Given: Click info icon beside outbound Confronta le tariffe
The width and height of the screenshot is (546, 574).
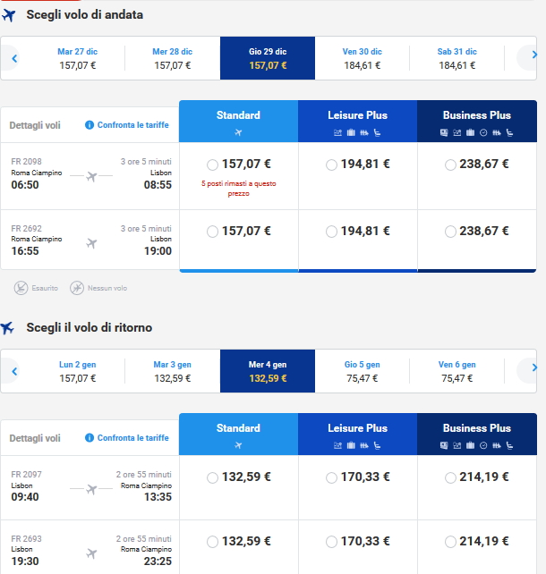Looking at the screenshot, I should point(90,125).
